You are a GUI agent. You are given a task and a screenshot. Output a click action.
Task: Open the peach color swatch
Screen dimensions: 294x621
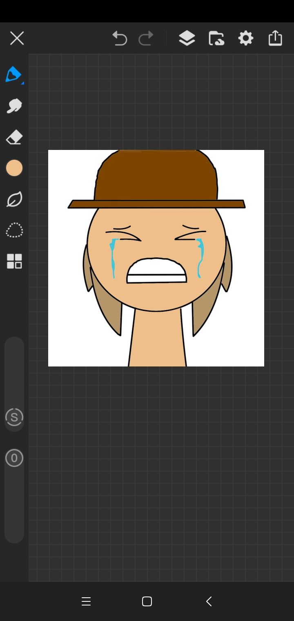pos(14,168)
